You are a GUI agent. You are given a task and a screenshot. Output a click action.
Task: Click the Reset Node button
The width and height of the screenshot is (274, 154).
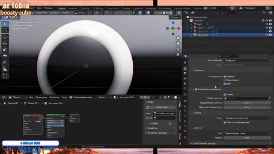tap(162, 107)
